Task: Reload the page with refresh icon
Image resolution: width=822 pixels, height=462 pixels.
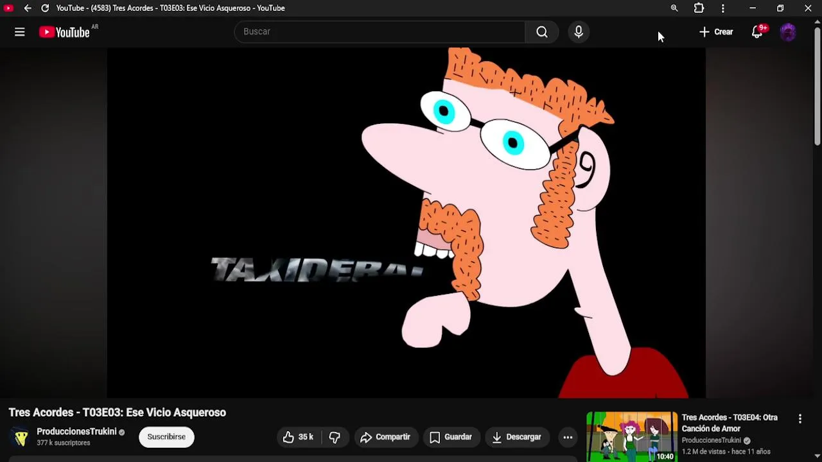Action: pos(45,8)
